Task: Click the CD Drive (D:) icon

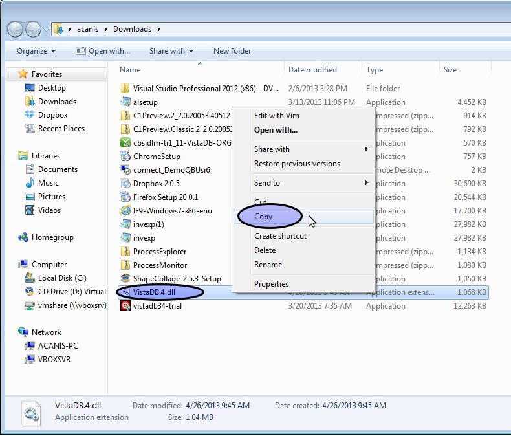Action: [30, 292]
